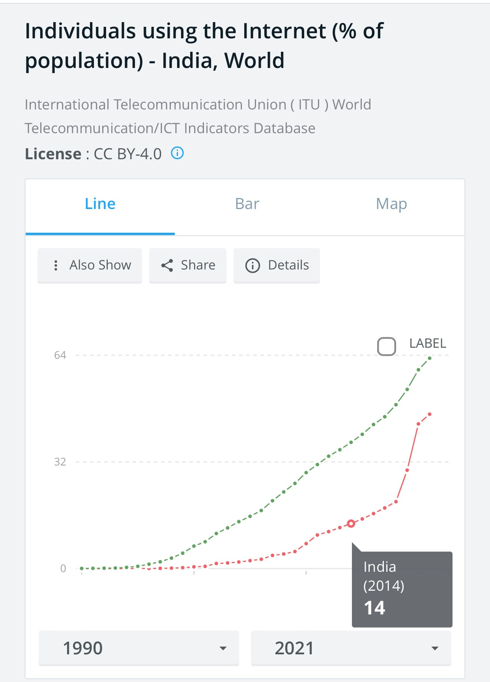Click the CC BY-4.0 license text

[127, 154]
